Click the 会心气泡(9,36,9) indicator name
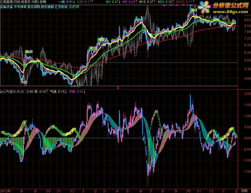251x193 pixels. click(12, 91)
